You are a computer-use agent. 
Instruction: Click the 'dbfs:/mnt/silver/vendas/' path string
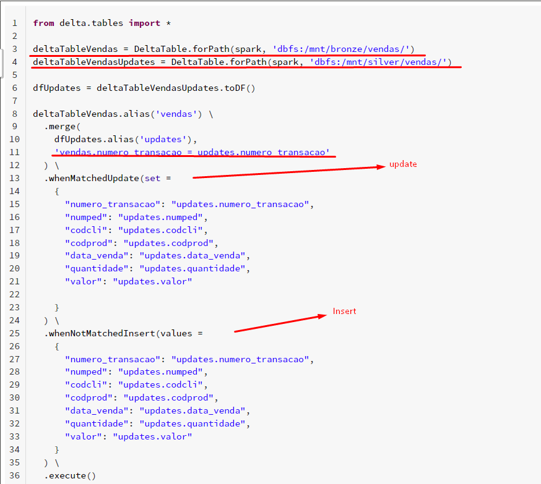(x=381, y=62)
